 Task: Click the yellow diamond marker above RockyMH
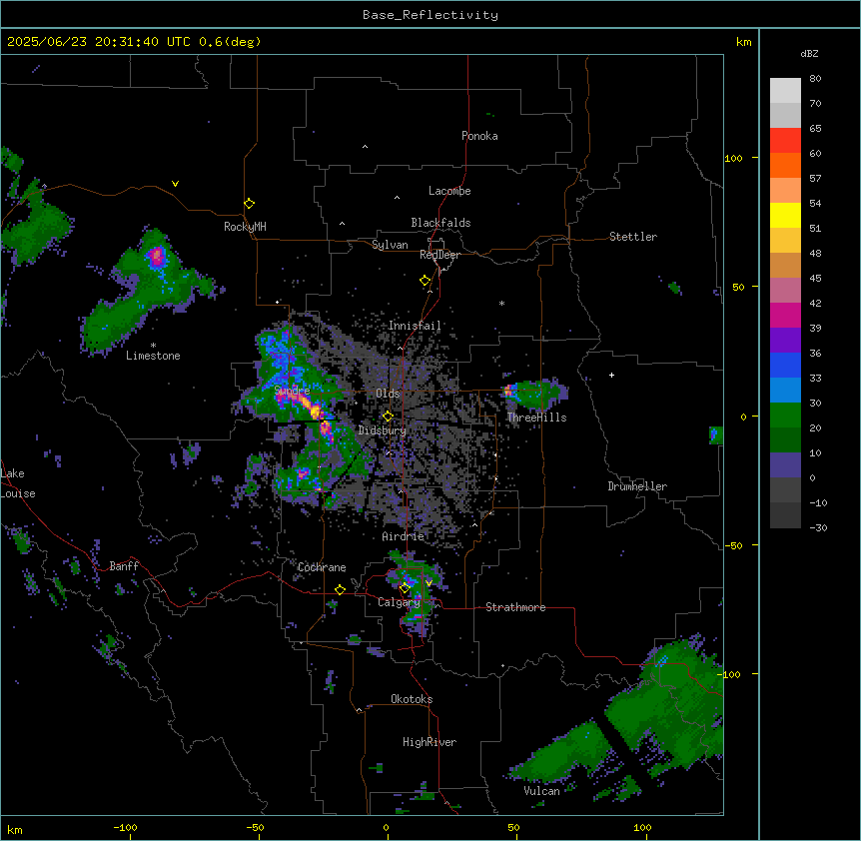coord(249,204)
